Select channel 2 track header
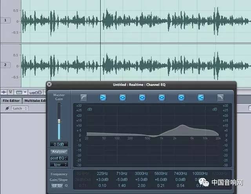251x194 pixels. [5, 65]
